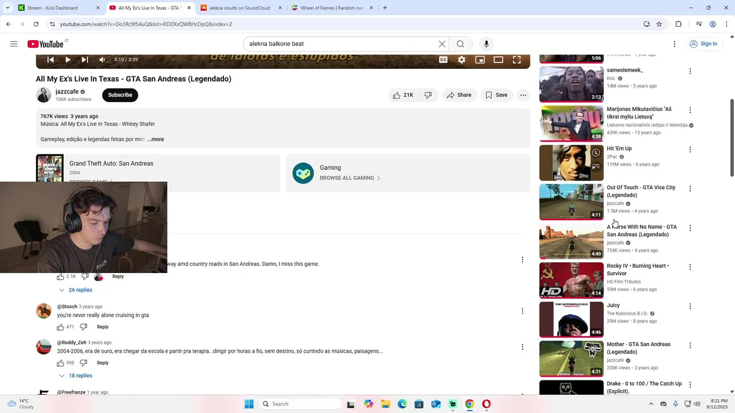Image resolution: width=735 pixels, height=413 pixels.
Task: Sign in to YouTube
Action: click(703, 44)
